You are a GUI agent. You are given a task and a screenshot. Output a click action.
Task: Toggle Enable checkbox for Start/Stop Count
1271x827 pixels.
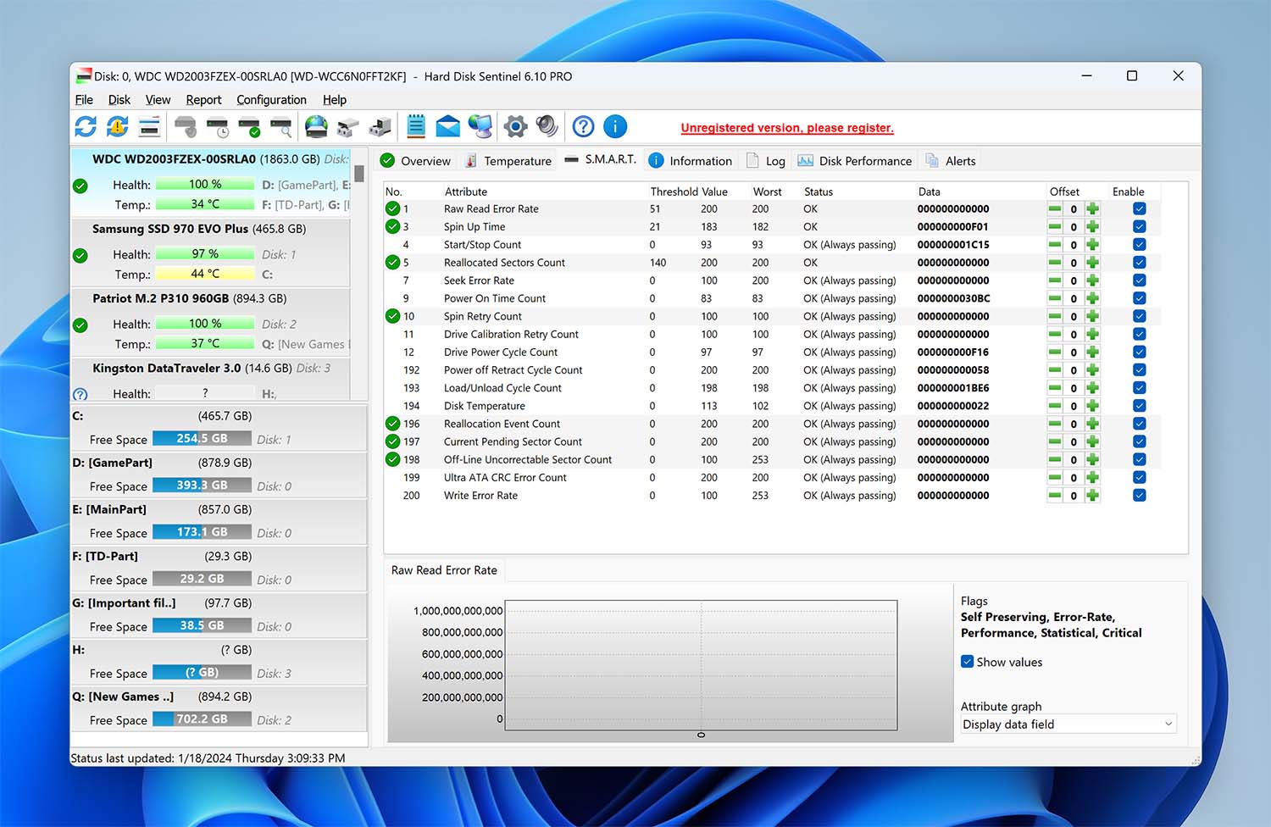(x=1139, y=244)
